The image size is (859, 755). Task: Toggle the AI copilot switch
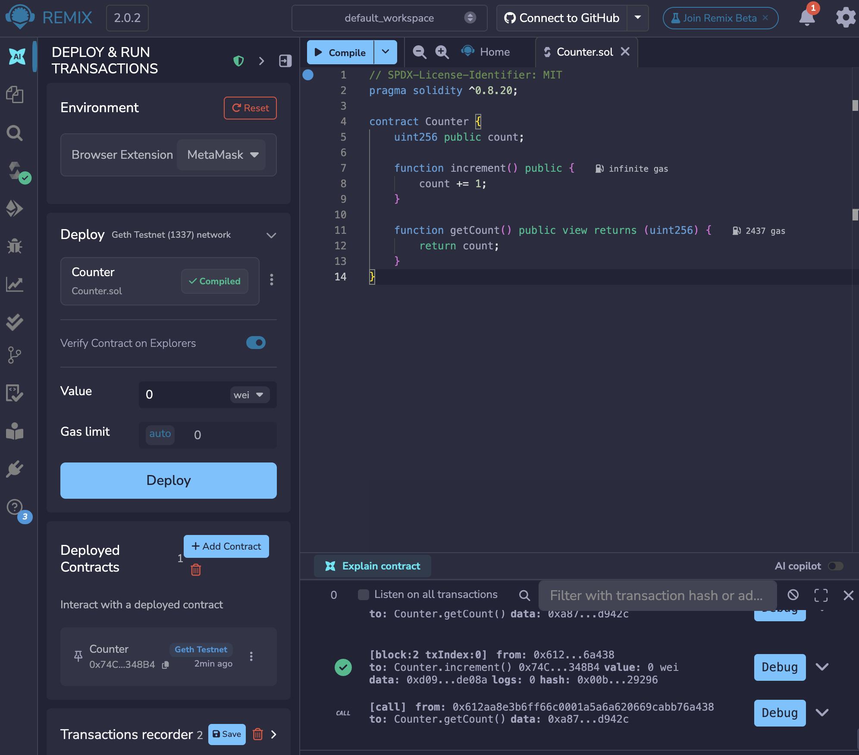pyautogui.click(x=836, y=566)
